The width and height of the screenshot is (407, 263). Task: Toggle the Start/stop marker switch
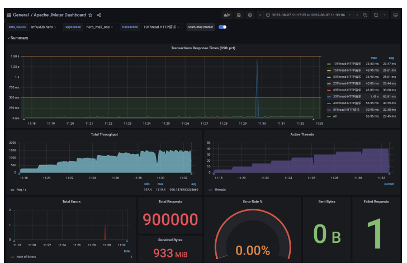pos(223,27)
